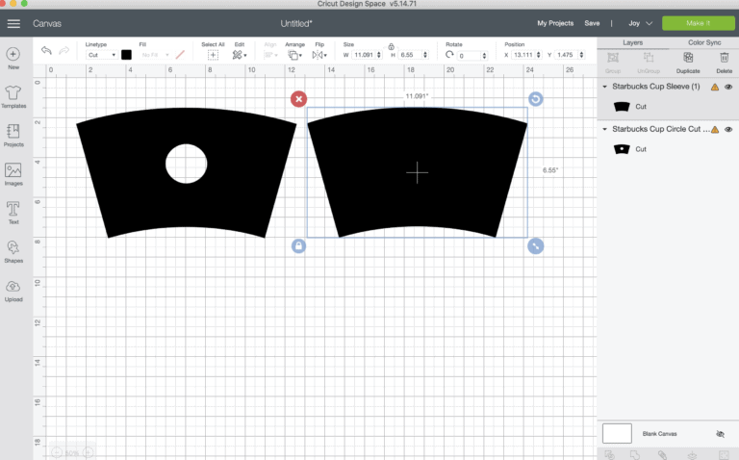Open the Linetype dropdown

pos(100,55)
